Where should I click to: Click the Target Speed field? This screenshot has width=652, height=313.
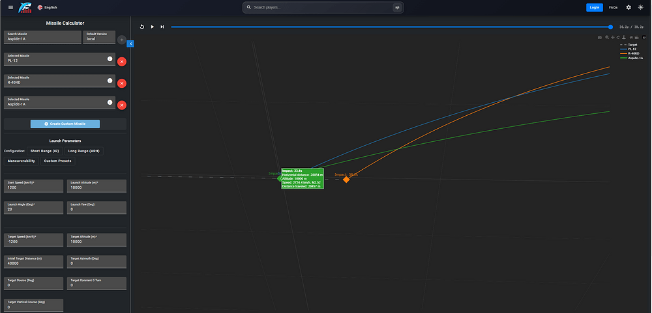pos(34,239)
